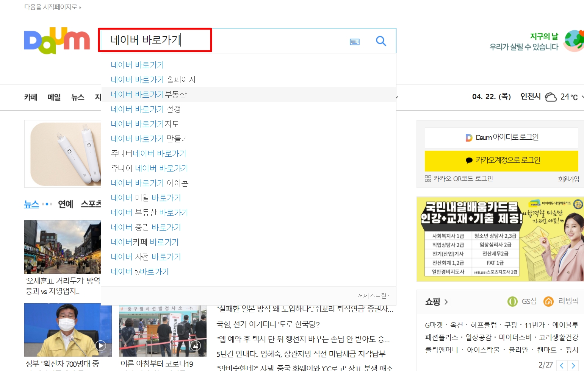Click 11번가 shopping link
The image size is (584, 371).
coord(535,325)
